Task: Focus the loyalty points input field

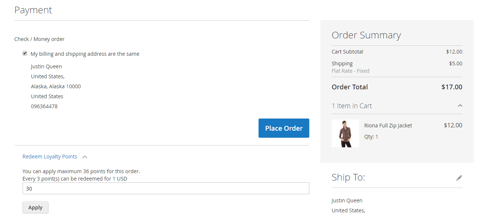Action: [166, 188]
